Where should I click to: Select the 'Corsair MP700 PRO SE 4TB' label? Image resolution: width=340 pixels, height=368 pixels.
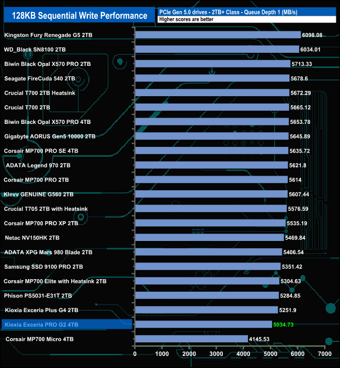[41, 151]
